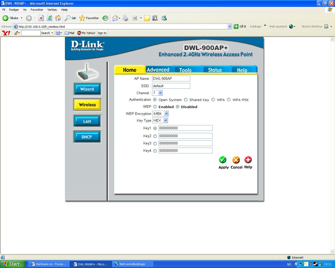Viewport: 335px width, 268px height.
Task: Click the Refresh page icon
Action: pyautogui.click(x=49, y=18)
